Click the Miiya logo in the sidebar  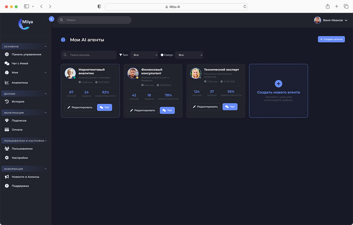click(25, 23)
